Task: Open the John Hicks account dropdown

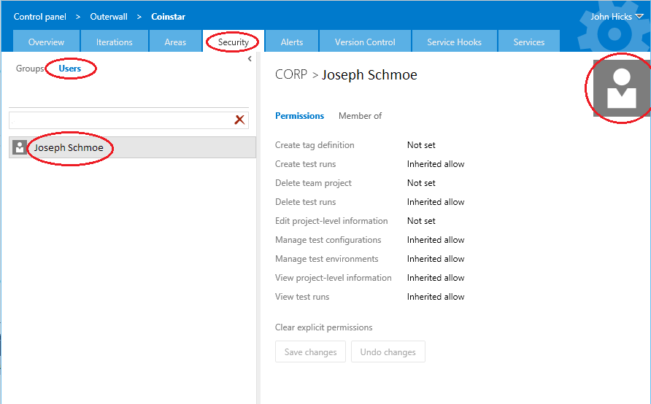Action: (x=617, y=17)
